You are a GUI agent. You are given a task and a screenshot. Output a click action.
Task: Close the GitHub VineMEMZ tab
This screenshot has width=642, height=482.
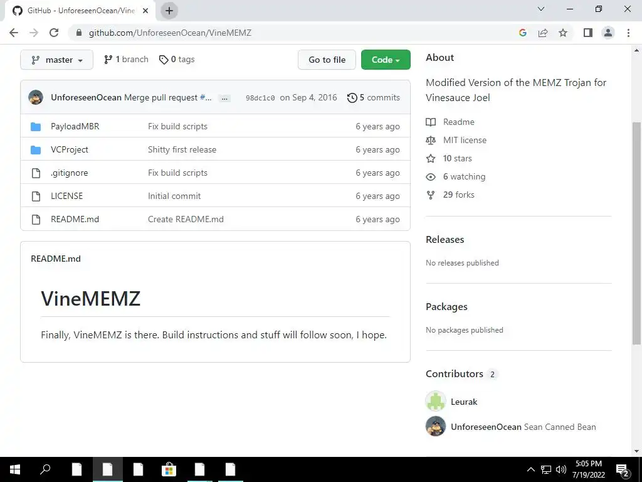coord(145,11)
